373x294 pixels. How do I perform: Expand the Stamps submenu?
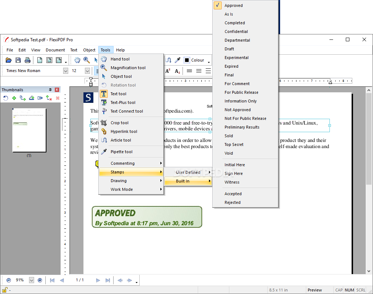131,172
